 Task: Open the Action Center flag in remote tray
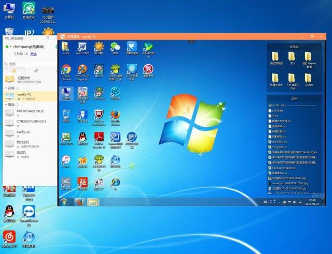pos(289,202)
